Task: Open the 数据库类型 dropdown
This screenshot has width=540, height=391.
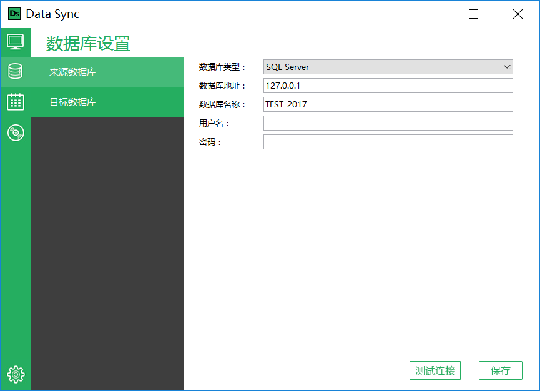Action: (387, 66)
